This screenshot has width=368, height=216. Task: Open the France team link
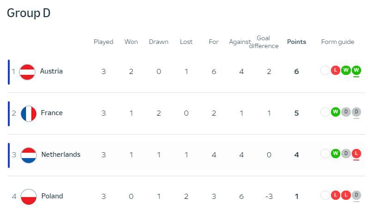52,113
